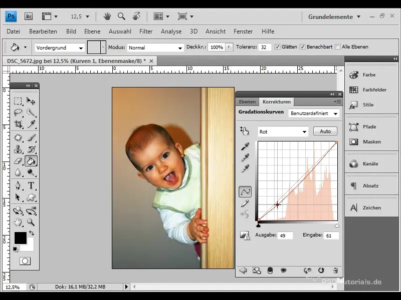Open the Farbfelder panel
401x300 pixels.
(x=368, y=90)
